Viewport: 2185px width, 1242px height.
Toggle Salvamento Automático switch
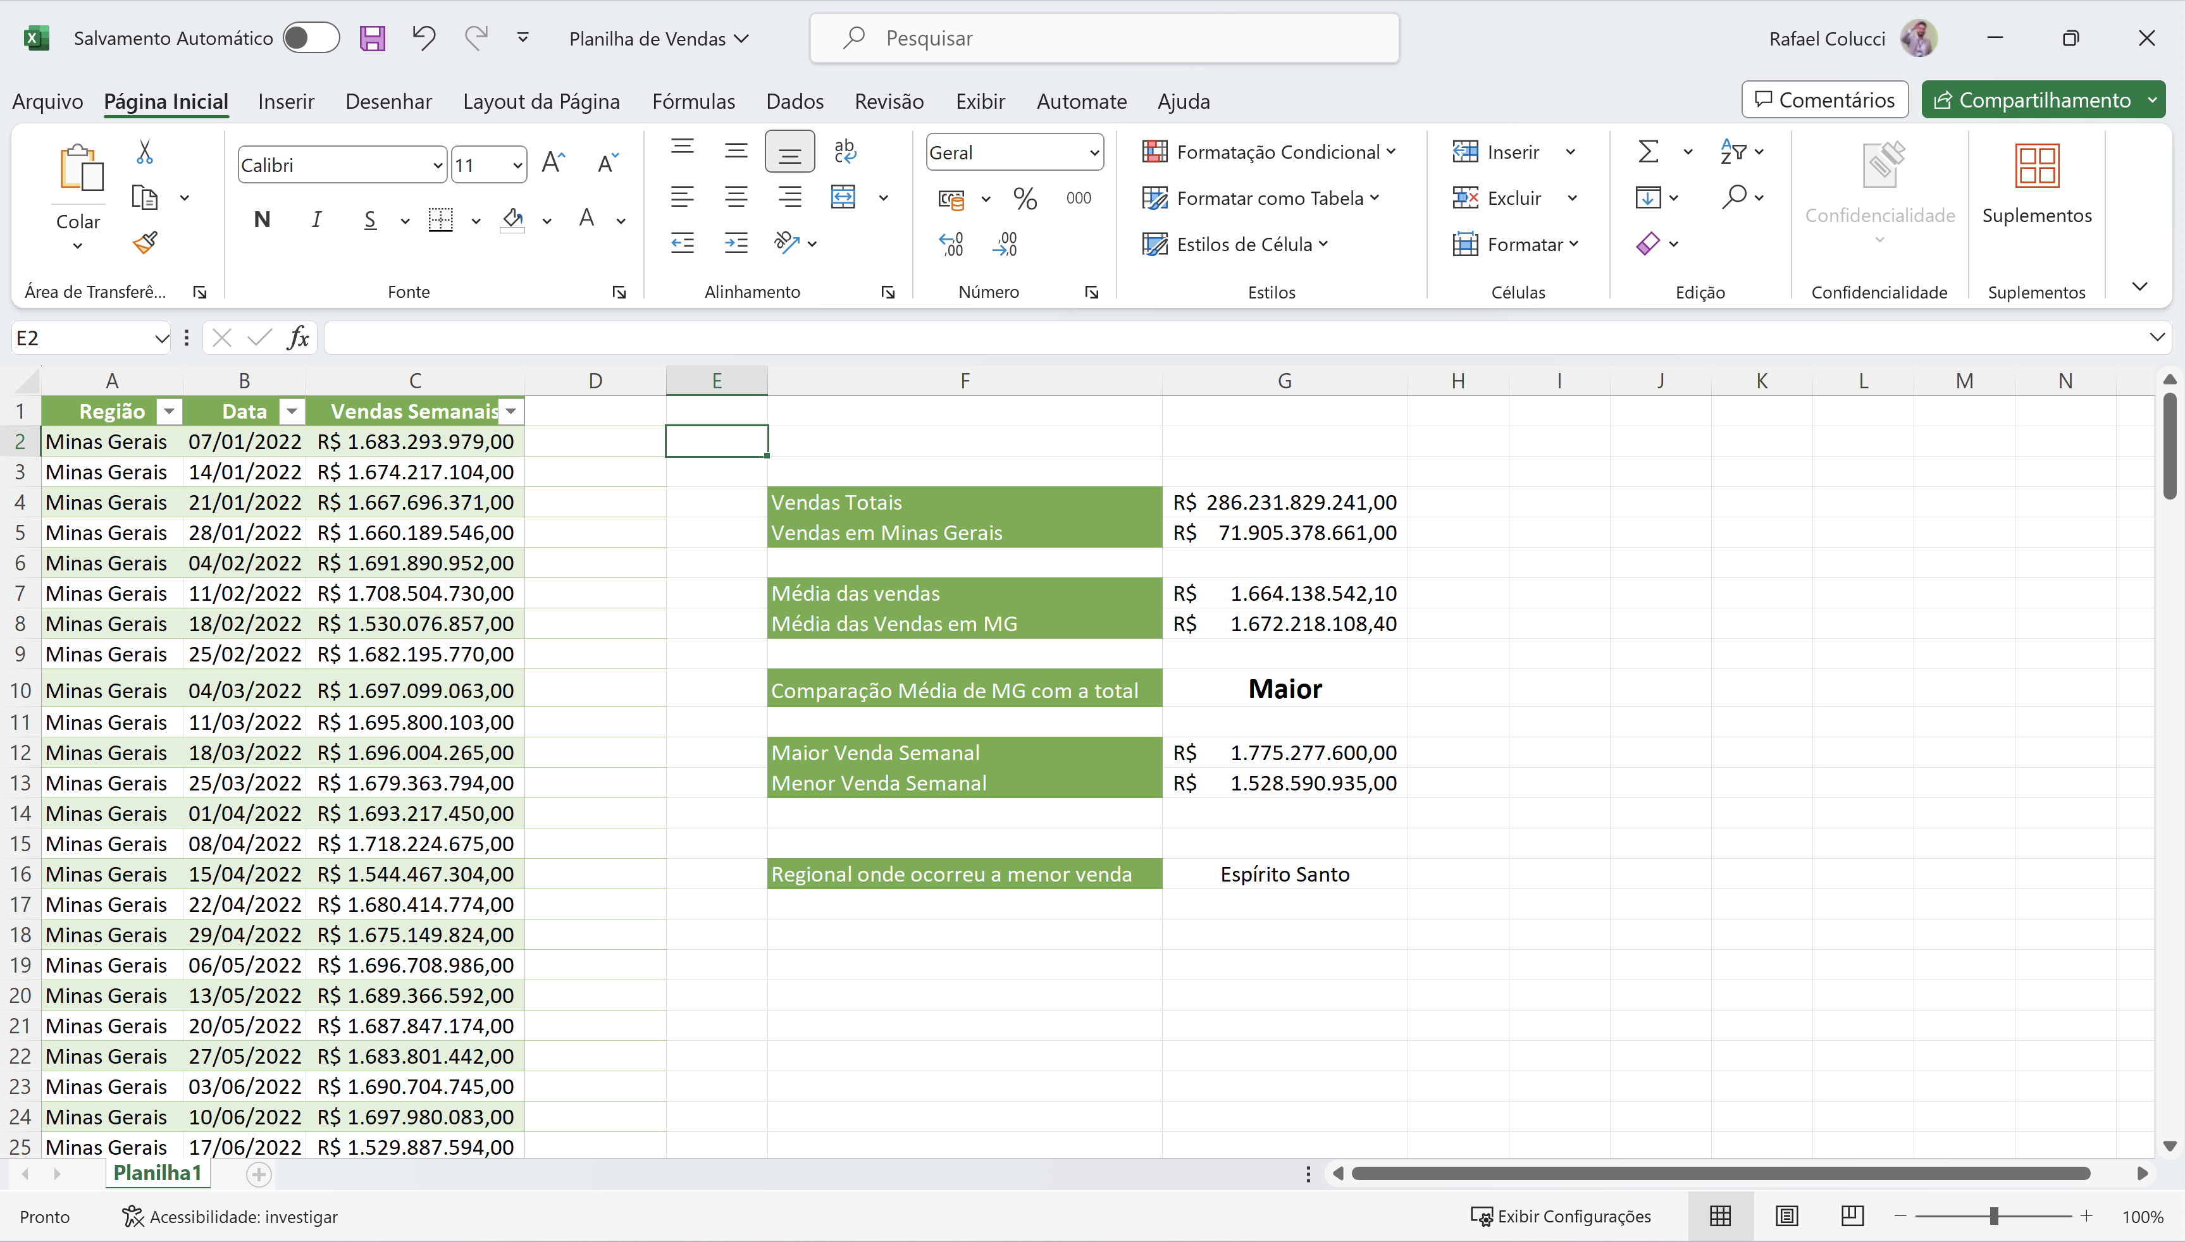311,37
